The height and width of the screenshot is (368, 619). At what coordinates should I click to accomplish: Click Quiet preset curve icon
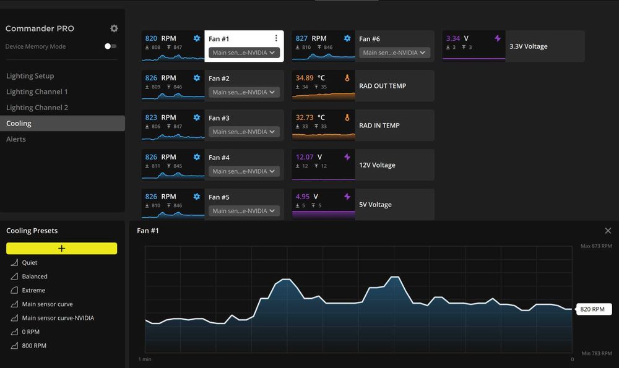(x=14, y=263)
